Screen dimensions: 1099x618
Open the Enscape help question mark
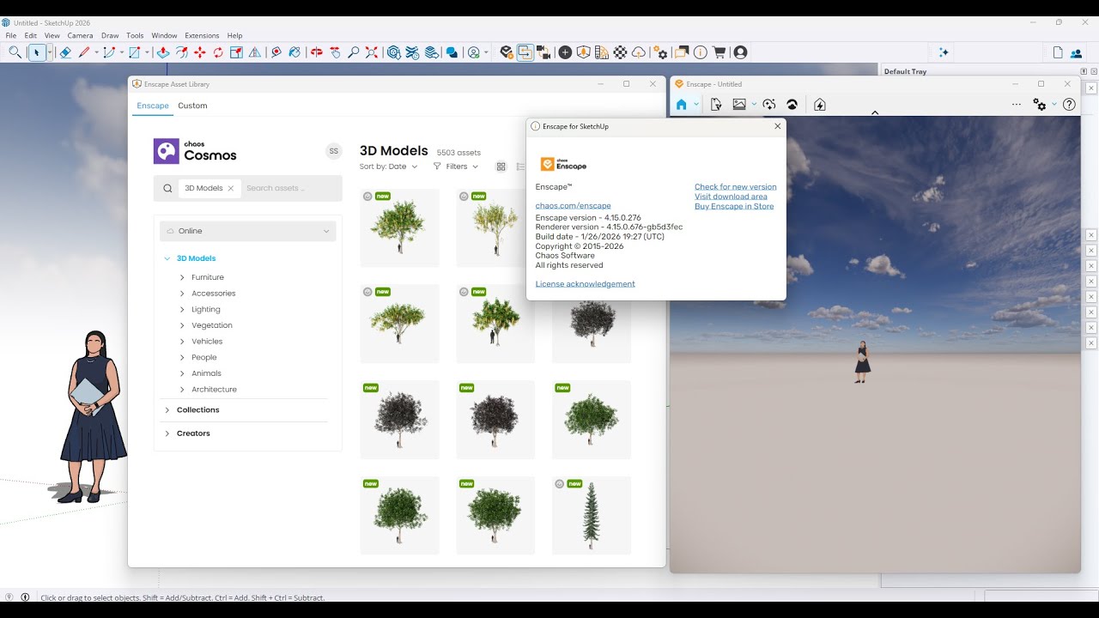point(1069,105)
